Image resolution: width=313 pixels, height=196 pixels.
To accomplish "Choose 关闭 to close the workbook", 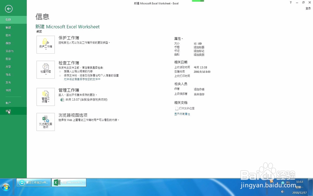I will (13, 90).
